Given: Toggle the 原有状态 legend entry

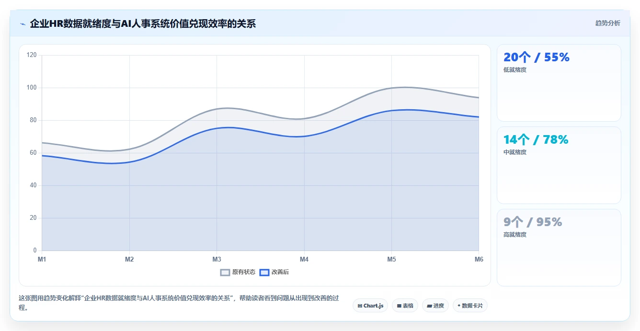Looking at the screenshot, I should [238, 272].
